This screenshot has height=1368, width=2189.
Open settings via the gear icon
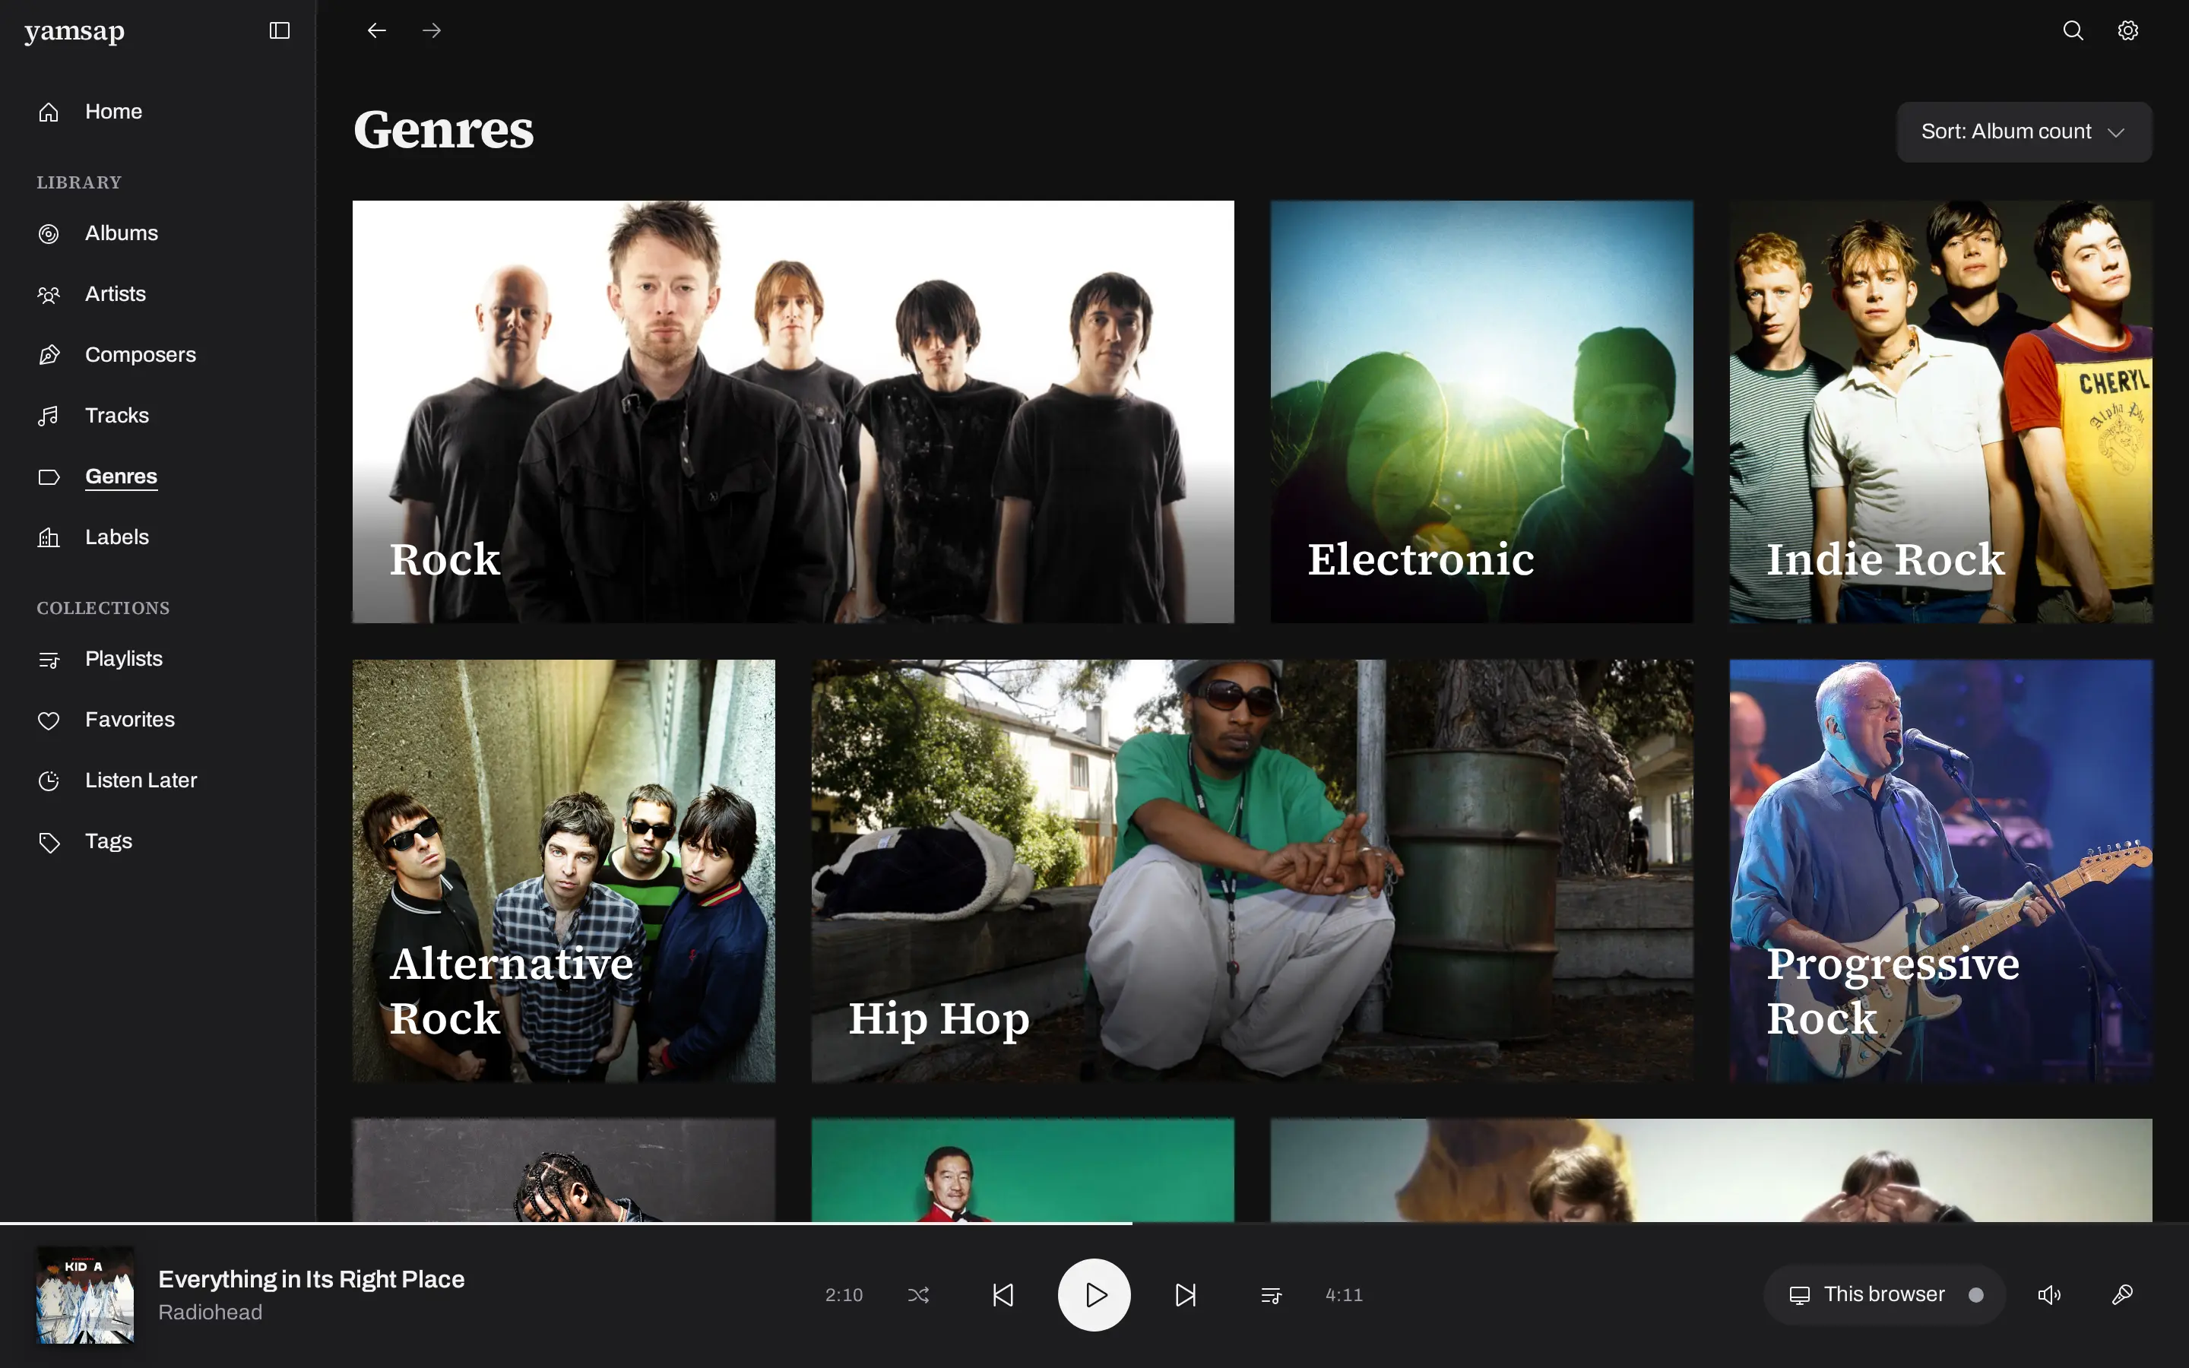(x=2127, y=30)
